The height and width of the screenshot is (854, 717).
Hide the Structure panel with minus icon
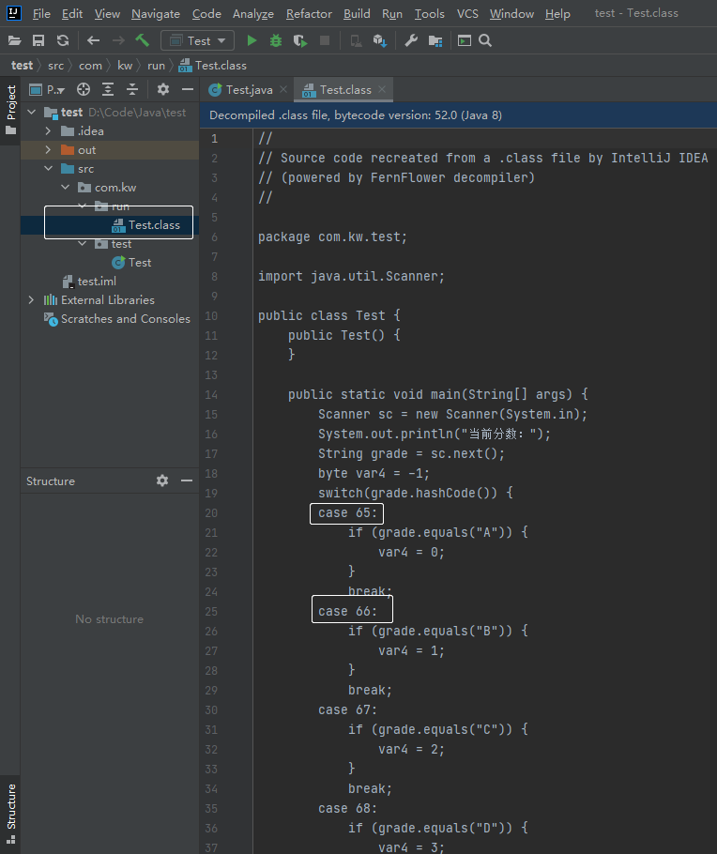(187, 480)
